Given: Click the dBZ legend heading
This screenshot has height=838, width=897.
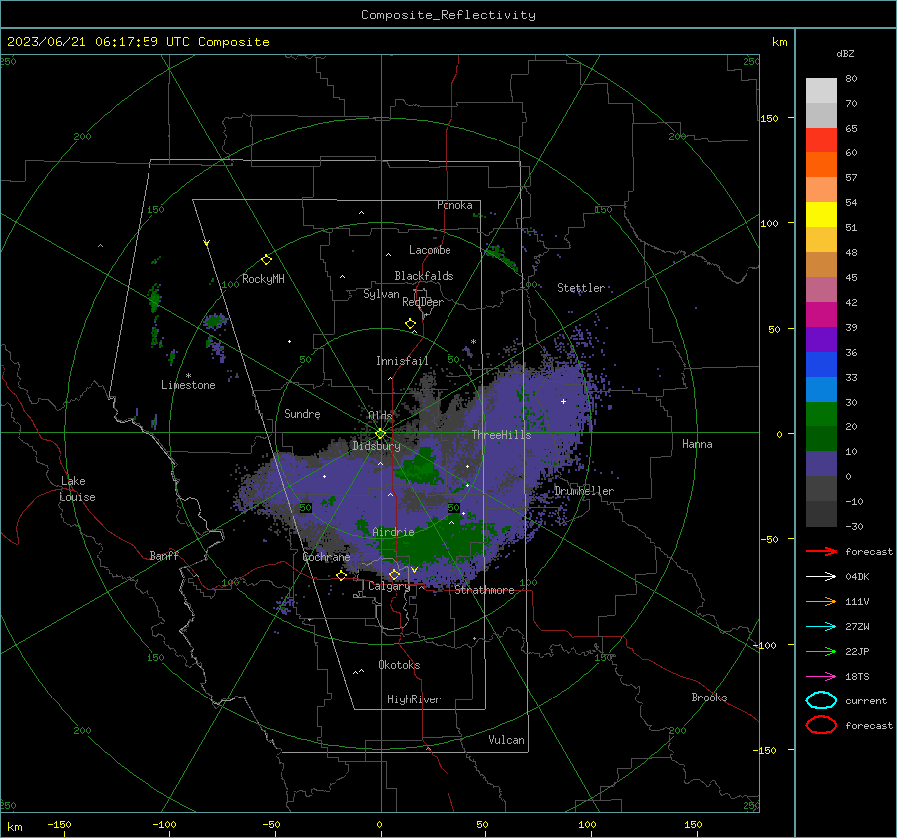Looking at the screenshot, I should (x=845, y=54).
